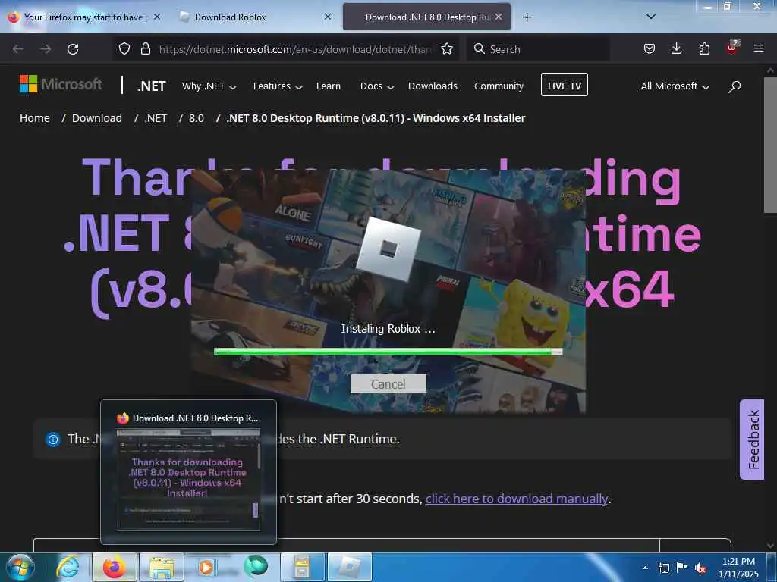The width and height of the screenshot is (777, 582).
Task: List all tabs with the chevron
Action: [x=651, y=17]
